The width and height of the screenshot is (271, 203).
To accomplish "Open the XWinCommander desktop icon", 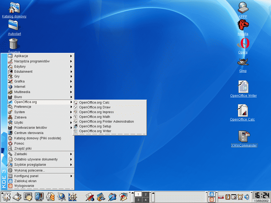I will pos(244,139).
